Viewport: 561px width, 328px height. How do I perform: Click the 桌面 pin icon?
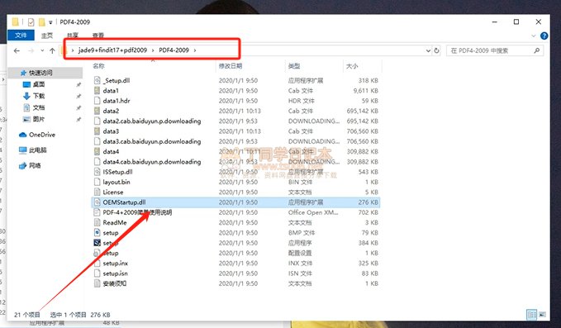78,84
